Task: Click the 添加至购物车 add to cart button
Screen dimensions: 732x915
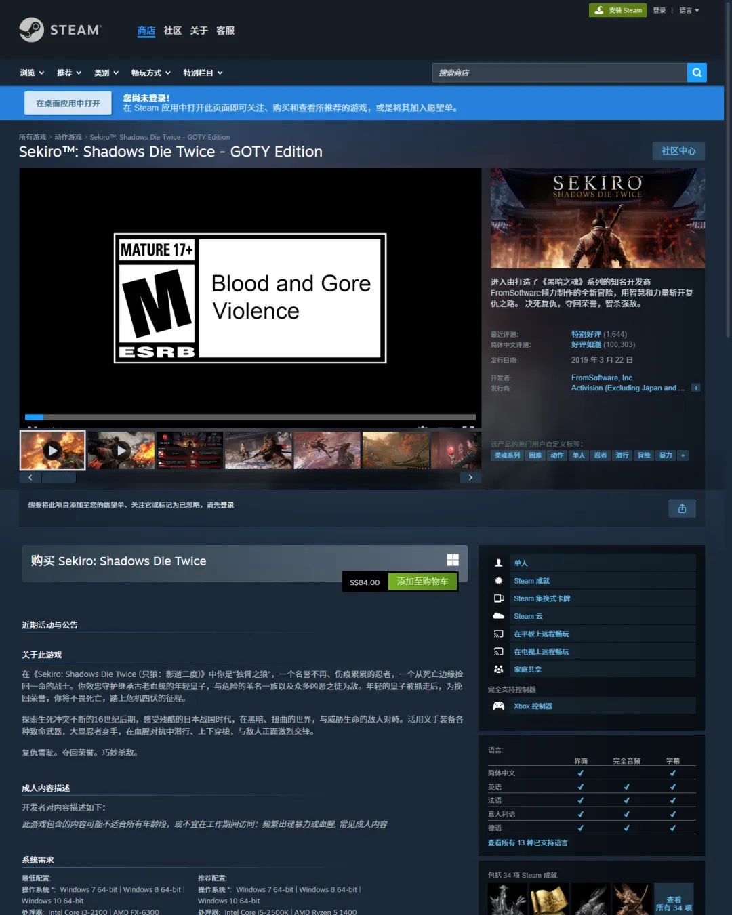Action: (x=422, y=582)
